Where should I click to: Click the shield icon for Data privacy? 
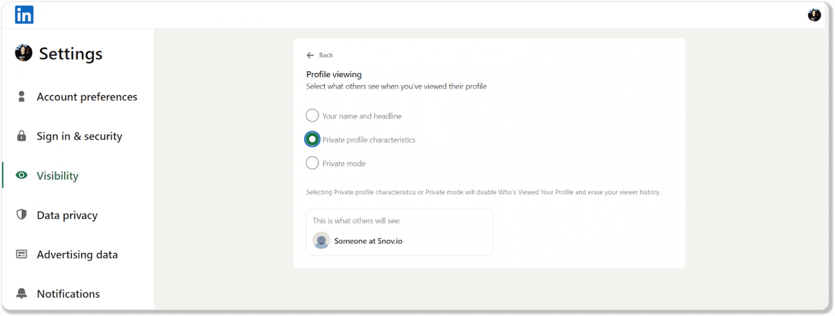pyautogui.click(x=21, y=215)
